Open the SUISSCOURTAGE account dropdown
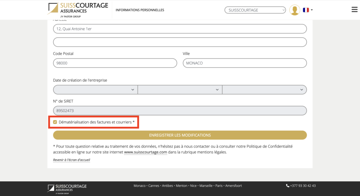This screenshot has height=196, width=360. (x=255, y=10)
